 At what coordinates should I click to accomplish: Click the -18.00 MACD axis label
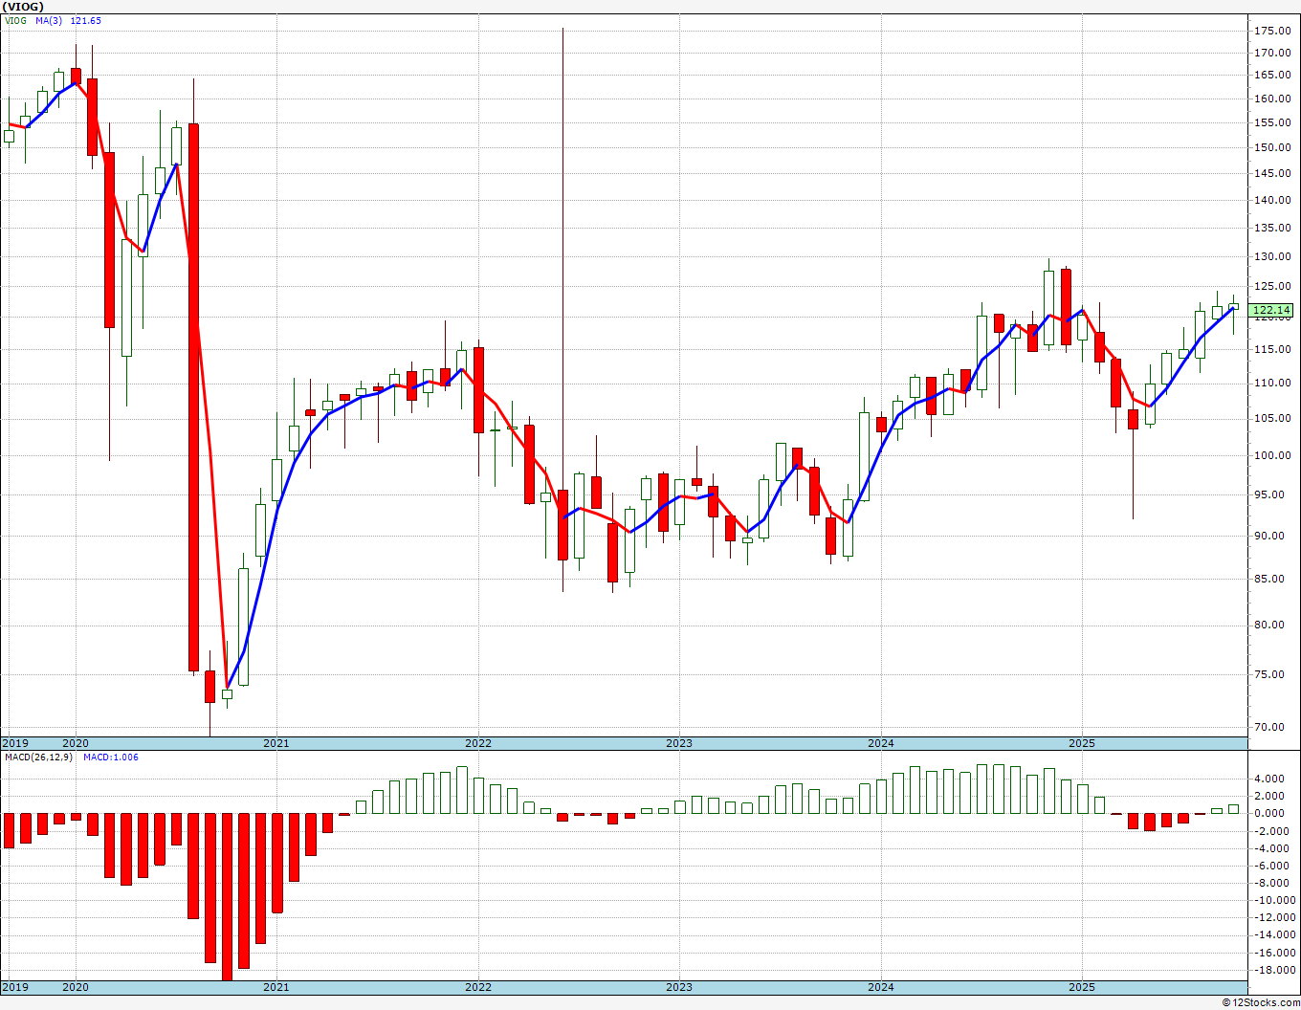click(1275, 971)
